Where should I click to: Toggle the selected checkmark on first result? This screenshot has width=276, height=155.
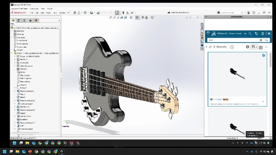coord(264,55)
